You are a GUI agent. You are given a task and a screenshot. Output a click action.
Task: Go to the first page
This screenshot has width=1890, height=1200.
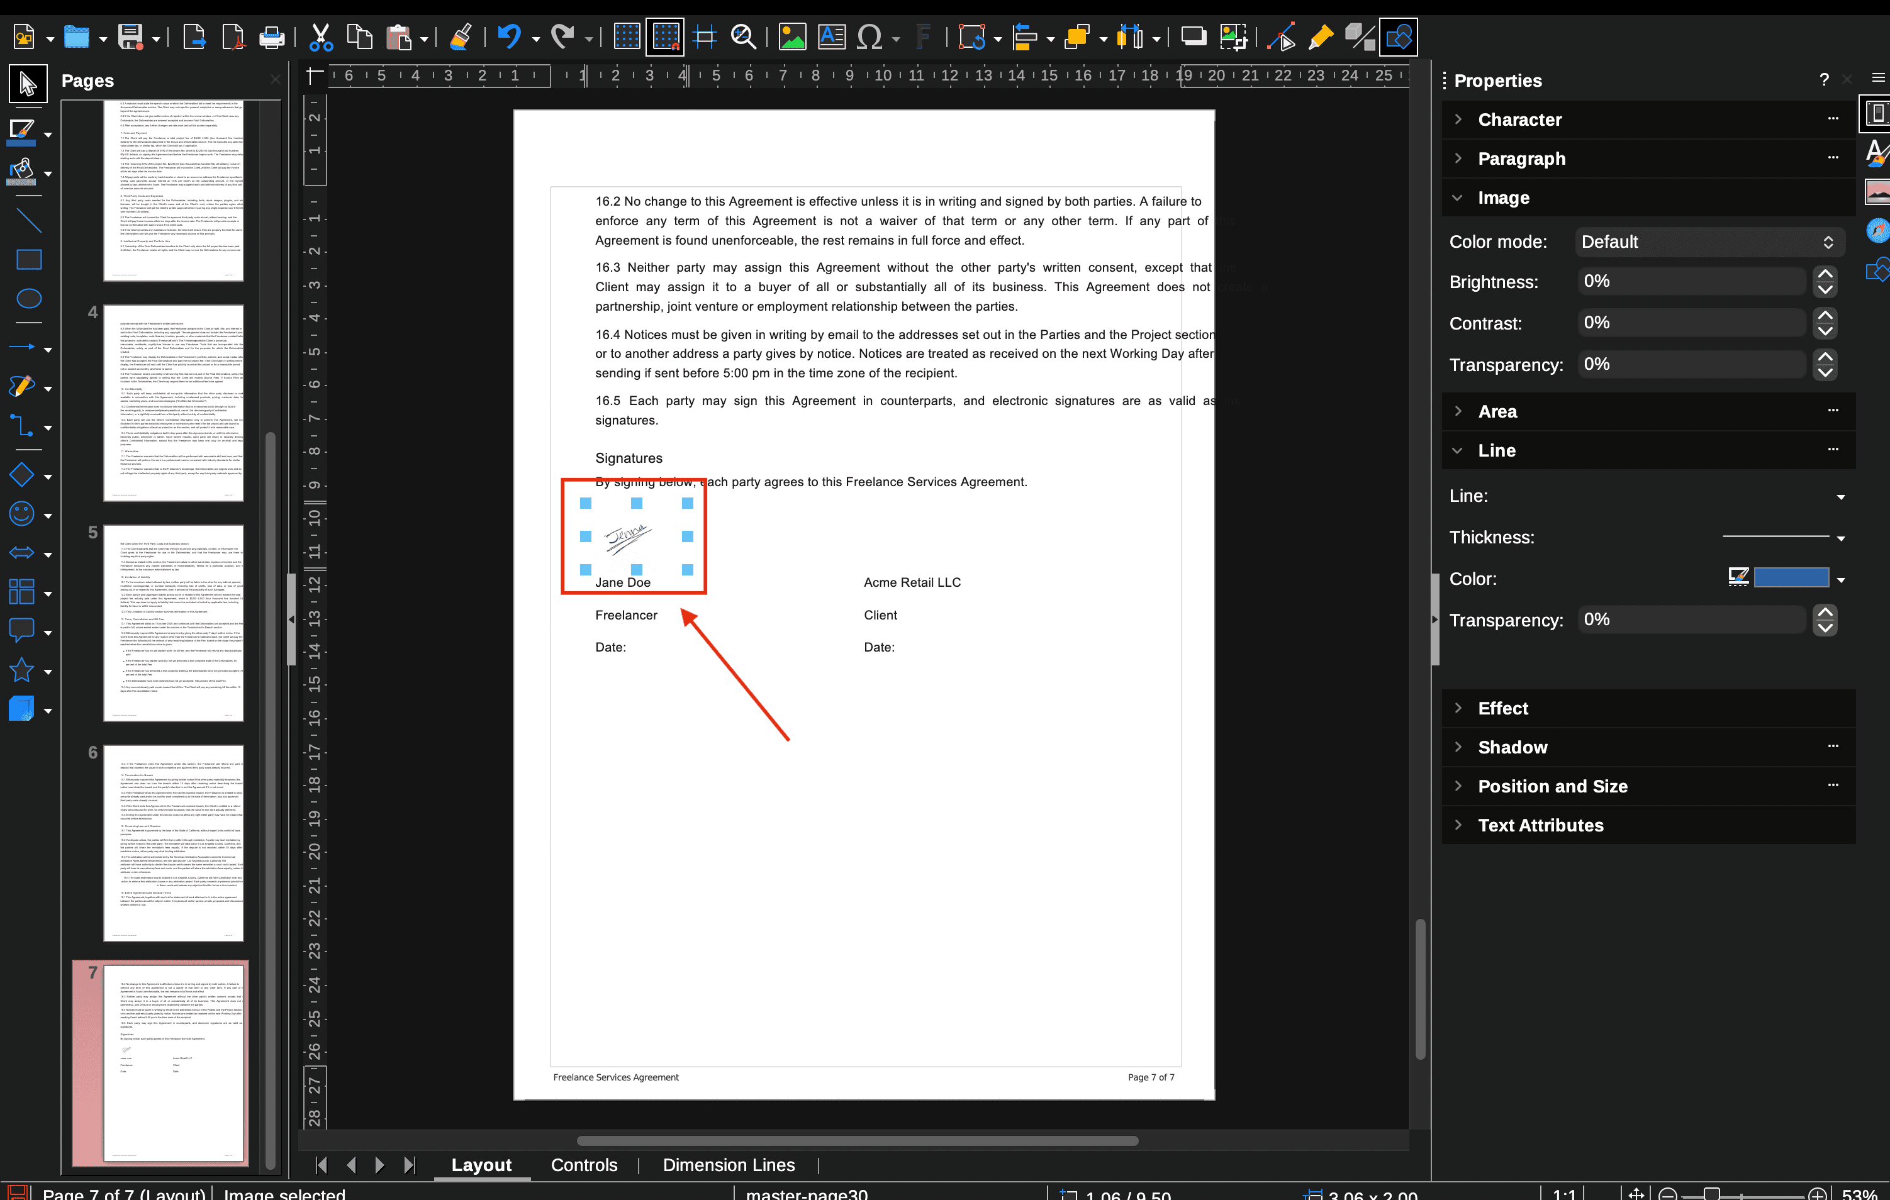pos(321,1165)
